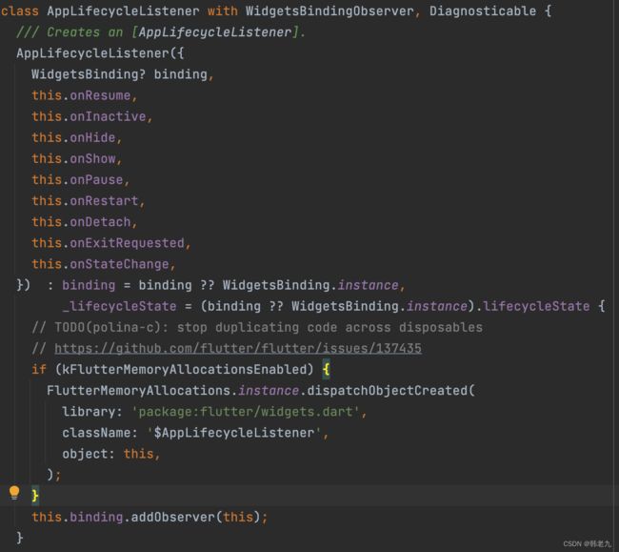Image resolution: width=619 pixels, height=552 pixels.
Task: Click 'kFlutterMemoryAllocationsEnabled' in the if condition
Action: (185, 370)
